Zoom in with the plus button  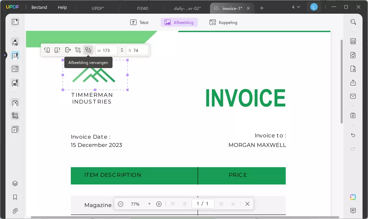pyautogui.click(x=159, y=204)
